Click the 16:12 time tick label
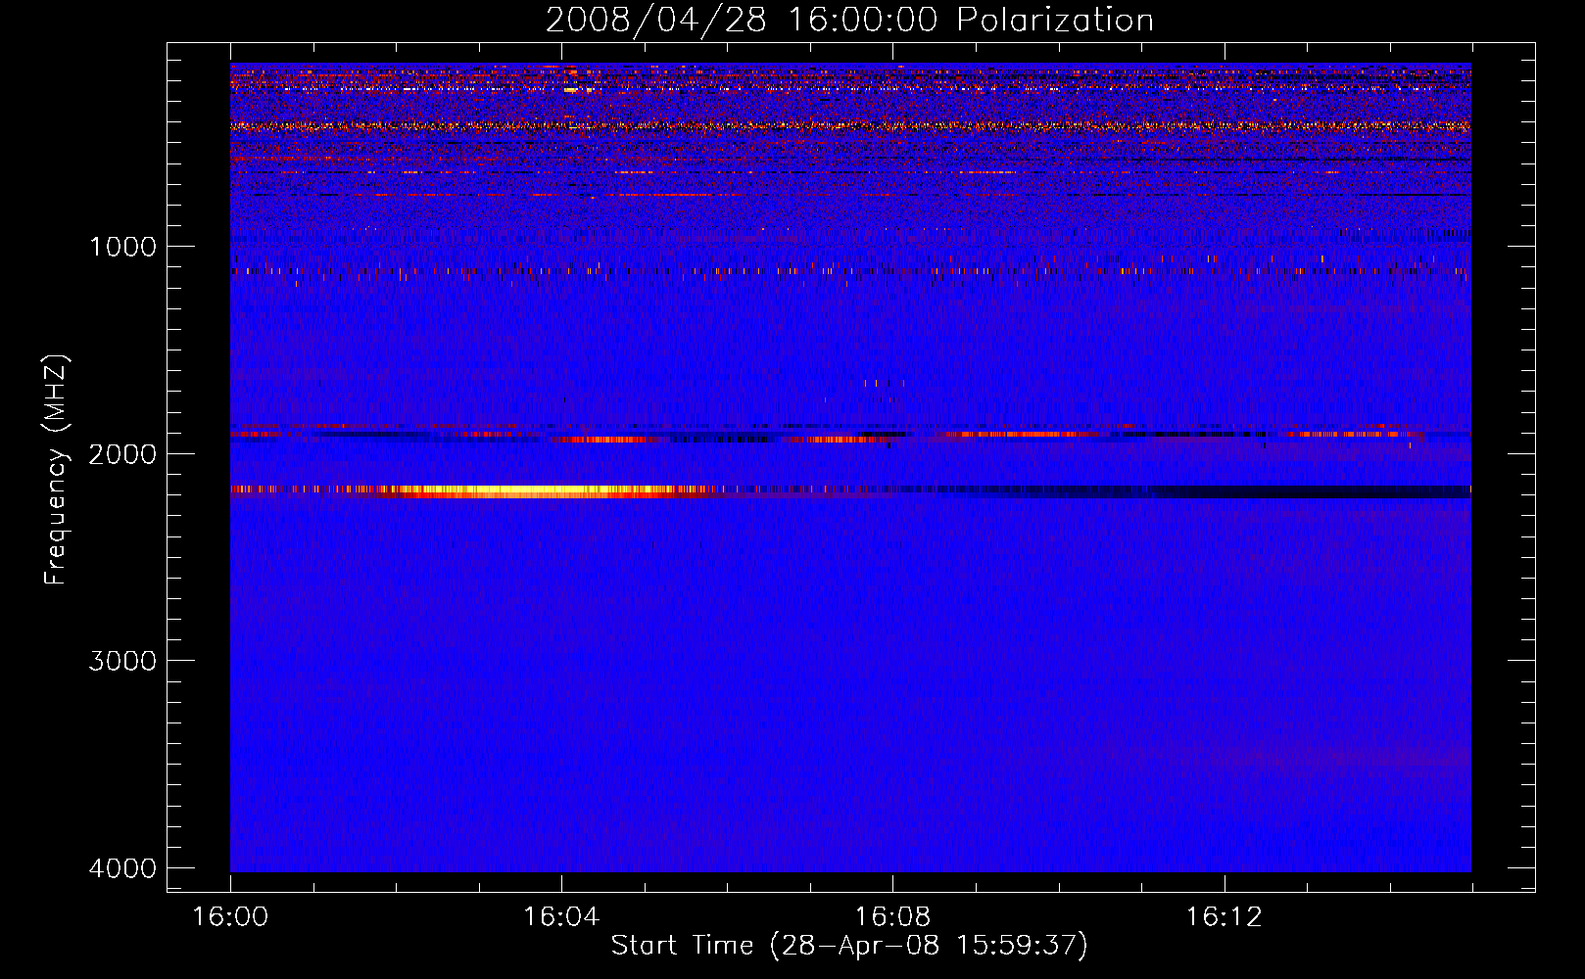The width and height of the screenshot is (1585, 979). coord(1224,917)
